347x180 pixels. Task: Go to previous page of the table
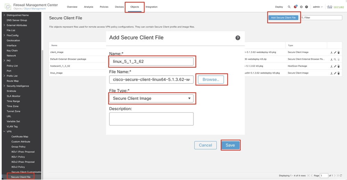(312, 175)
